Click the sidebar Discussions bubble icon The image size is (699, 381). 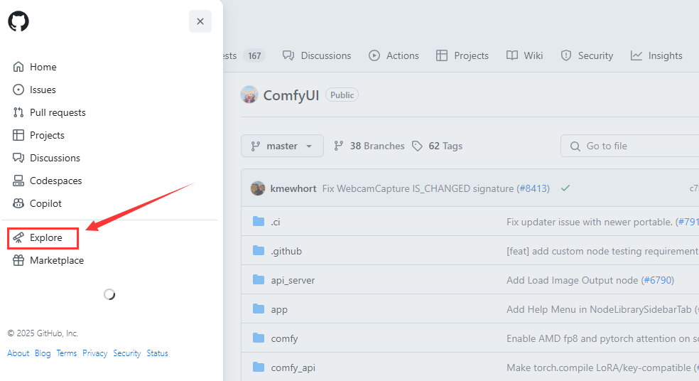(18, 158)
